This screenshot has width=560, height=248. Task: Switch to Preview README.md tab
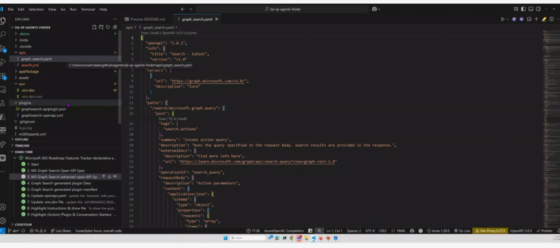coord(147,19)
